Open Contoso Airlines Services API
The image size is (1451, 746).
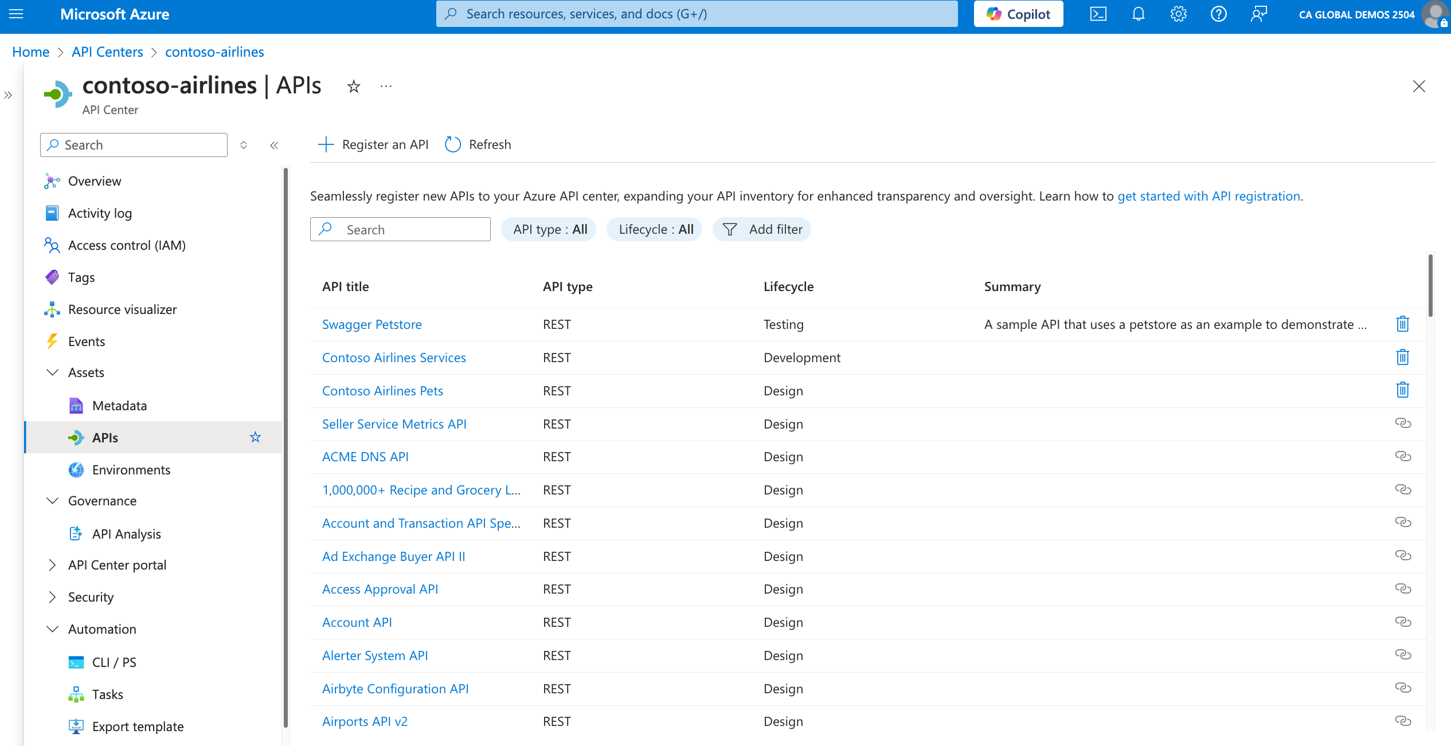tap(394, 358)
